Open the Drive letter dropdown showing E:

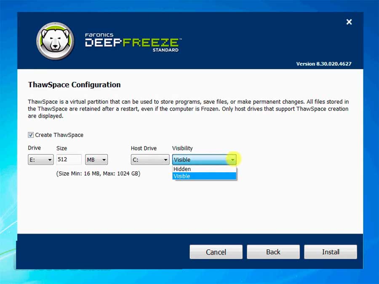pyautogui.click(x=41, y=160)
